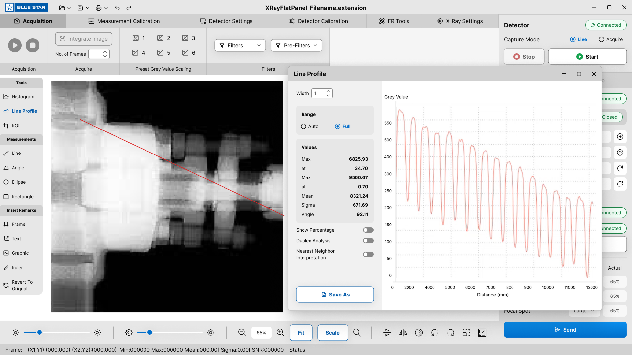Switch to Detector Settings tab
This screenshot has width=632, height=355.
(226, 21)
